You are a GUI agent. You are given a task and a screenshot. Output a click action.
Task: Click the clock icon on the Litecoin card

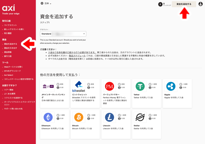coord(119,115)
